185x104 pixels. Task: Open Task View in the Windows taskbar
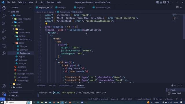click(x=34, y=102)
